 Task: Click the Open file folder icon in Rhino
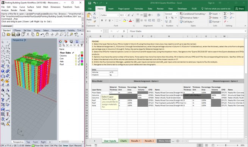(9, 34)
